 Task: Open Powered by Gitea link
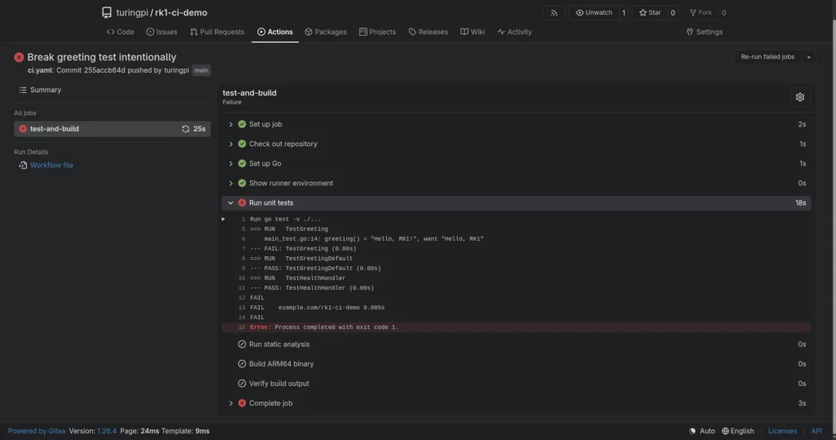click(x=37, y=431)
